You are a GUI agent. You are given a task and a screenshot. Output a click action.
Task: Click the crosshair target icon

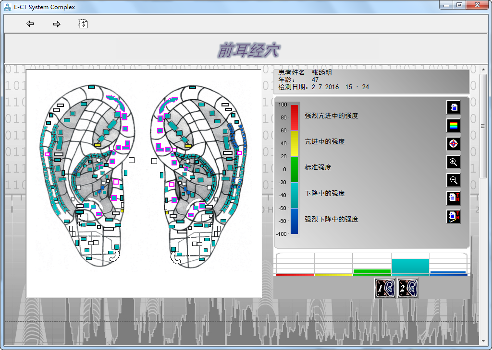453,144
